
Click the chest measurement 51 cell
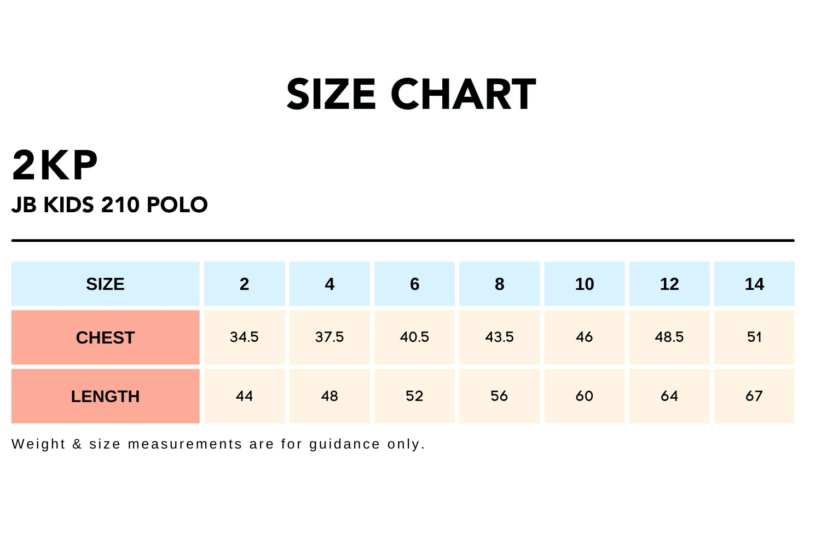click(754, 337)
